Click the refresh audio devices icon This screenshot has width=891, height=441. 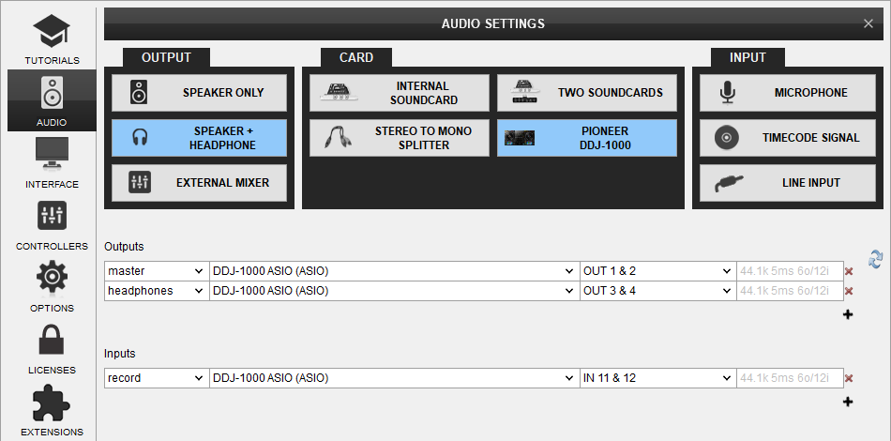tap(876, 259)
